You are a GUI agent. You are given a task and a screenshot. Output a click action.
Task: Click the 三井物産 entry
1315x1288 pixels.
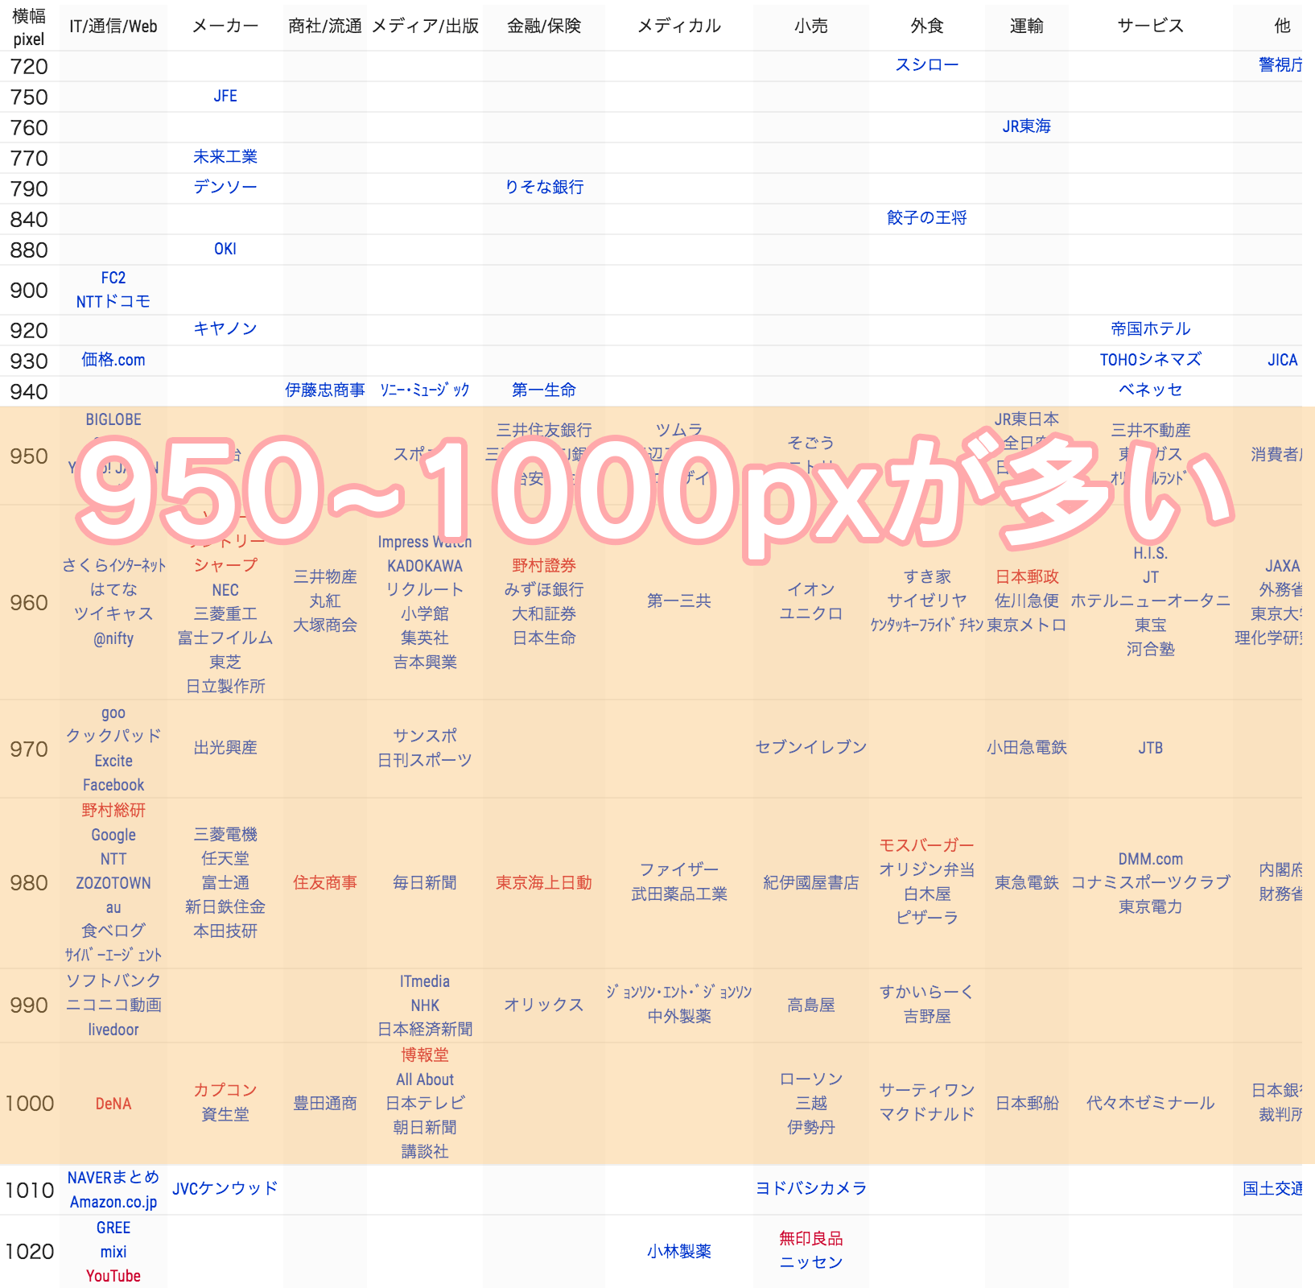coord(325,577)
